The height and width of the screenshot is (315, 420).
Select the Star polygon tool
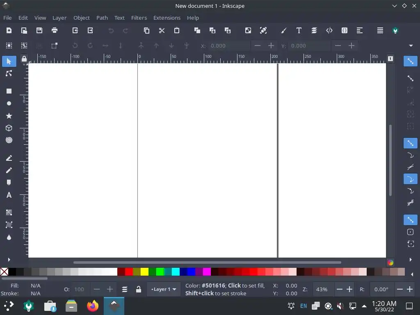(9, 116)
